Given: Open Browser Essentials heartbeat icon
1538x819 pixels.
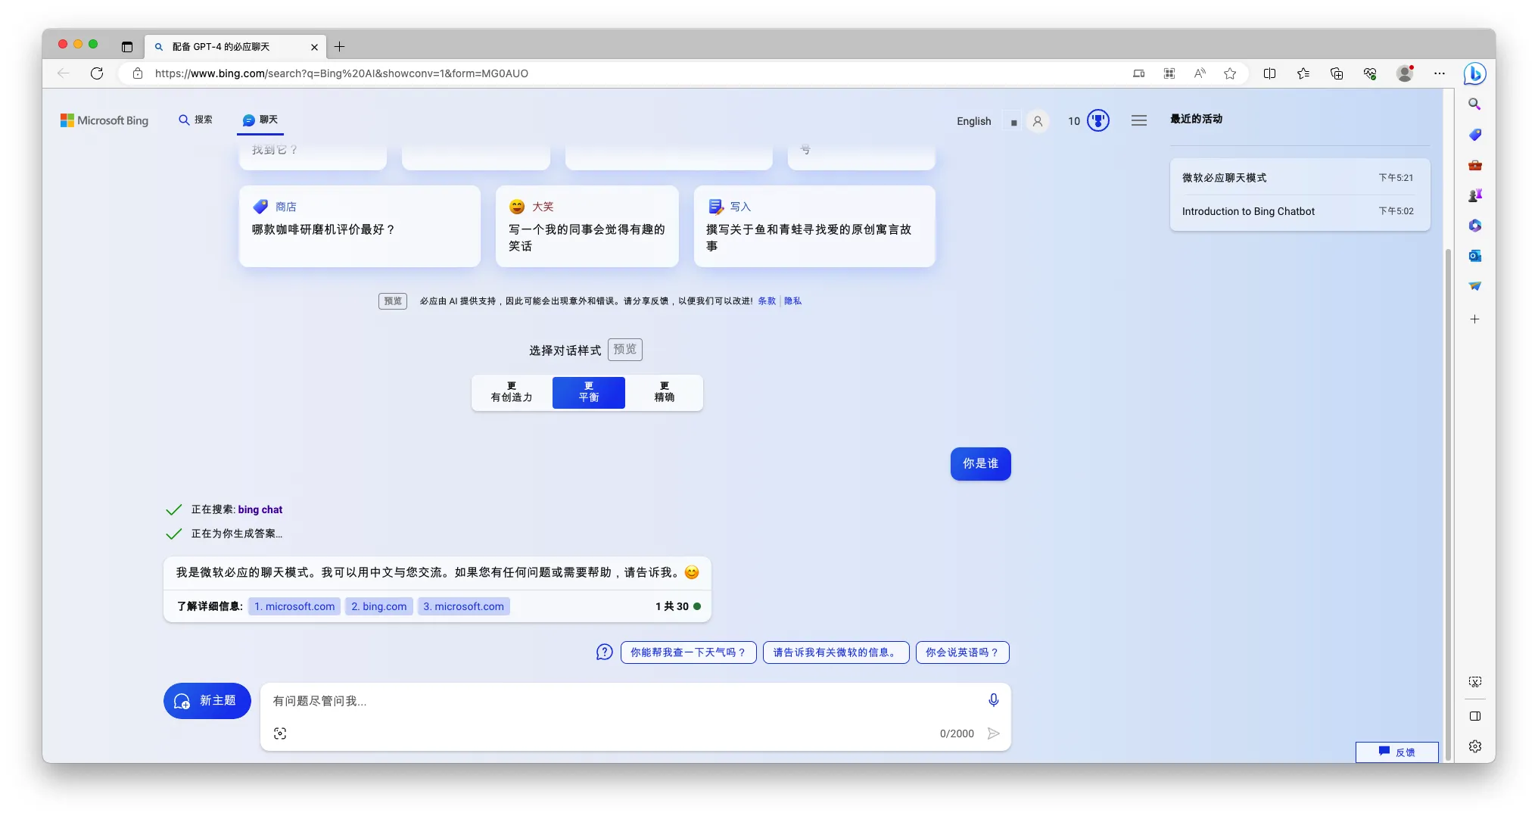Looking at the screenshot, I should coord(1370,73).
